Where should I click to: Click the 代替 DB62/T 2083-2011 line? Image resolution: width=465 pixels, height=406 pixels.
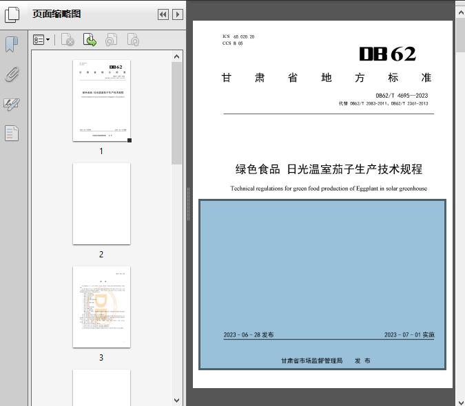pyautogui.click(x=384, y=103)
